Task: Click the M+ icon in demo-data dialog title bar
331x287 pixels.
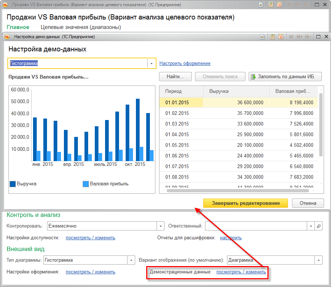Action: [299, 37]
